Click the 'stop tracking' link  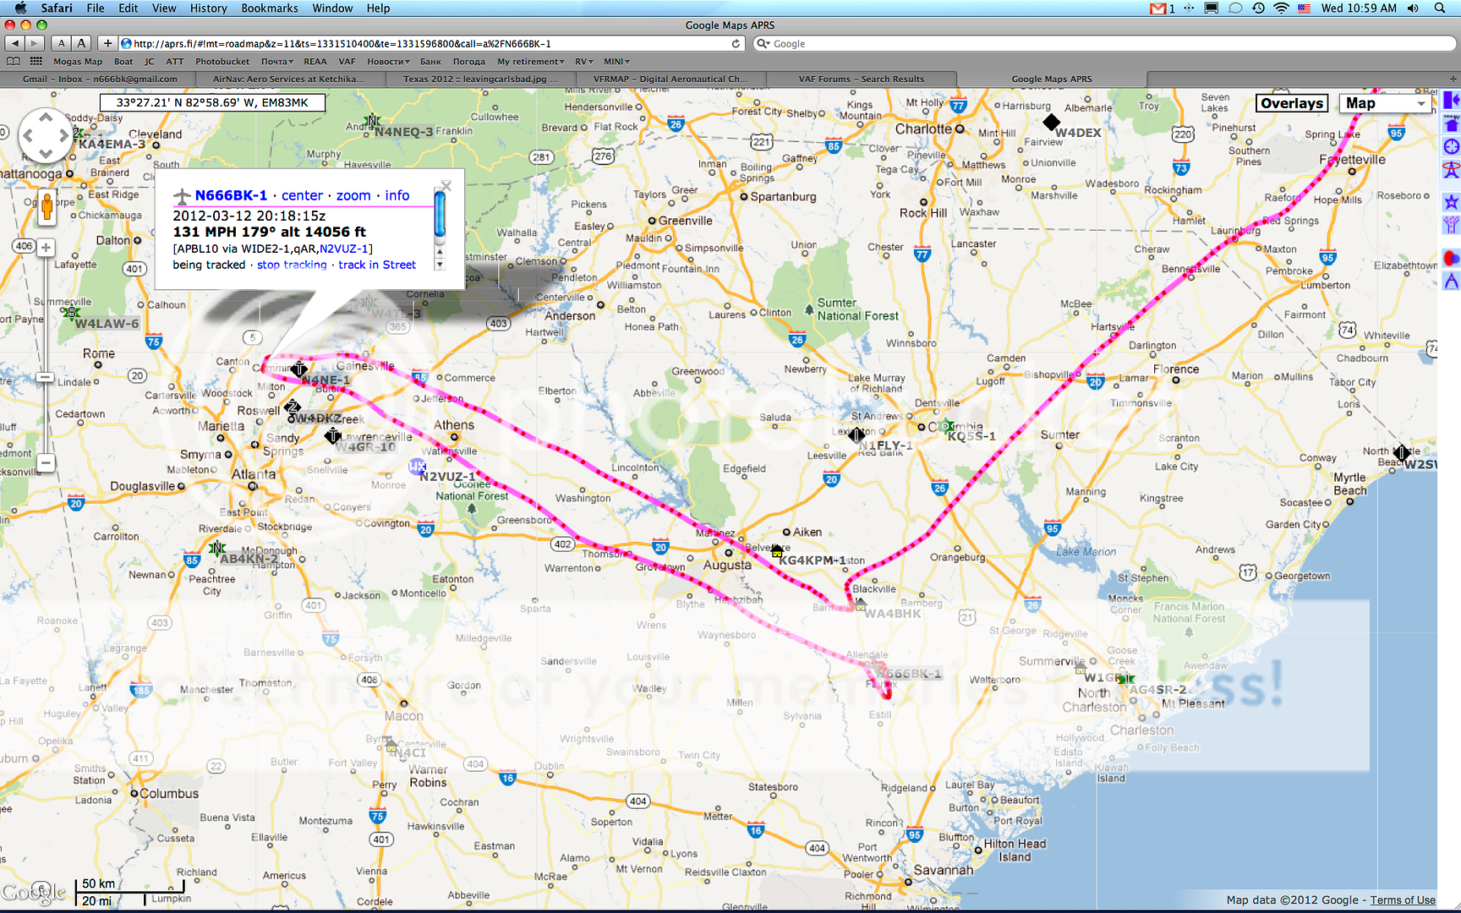[292, 265]
